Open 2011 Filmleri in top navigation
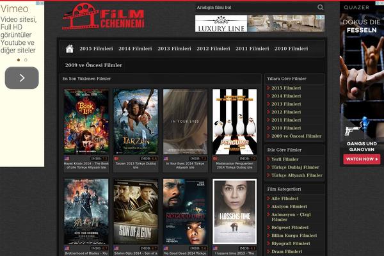Image resolution: width=384 pixels, height=256 pixels. pos(252,49)
